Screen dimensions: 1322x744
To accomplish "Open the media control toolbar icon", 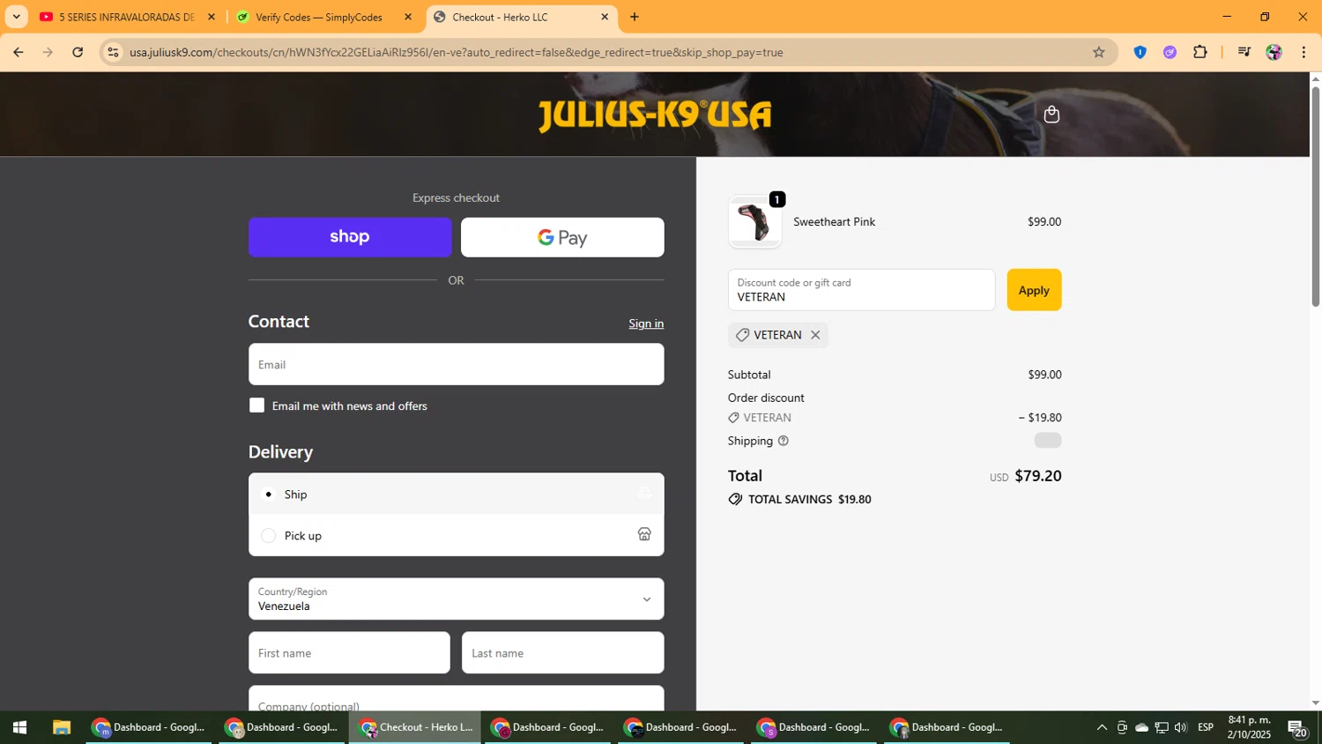I will click(x=1244, y=52).
